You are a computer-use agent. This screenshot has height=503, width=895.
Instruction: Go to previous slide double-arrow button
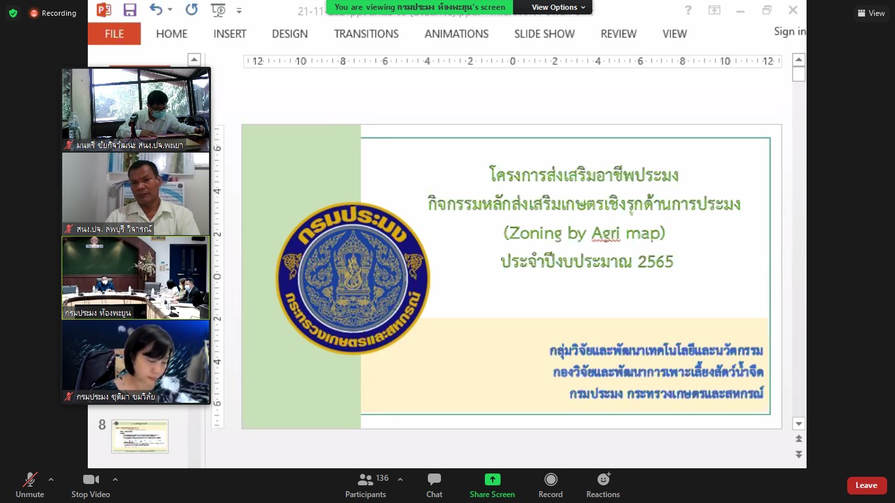[799, 439]
